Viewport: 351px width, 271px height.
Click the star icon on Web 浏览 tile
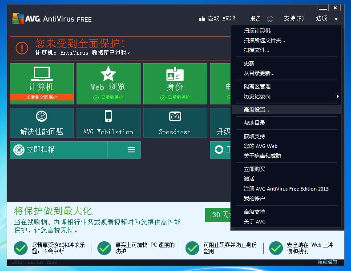(x=109, y=74)
